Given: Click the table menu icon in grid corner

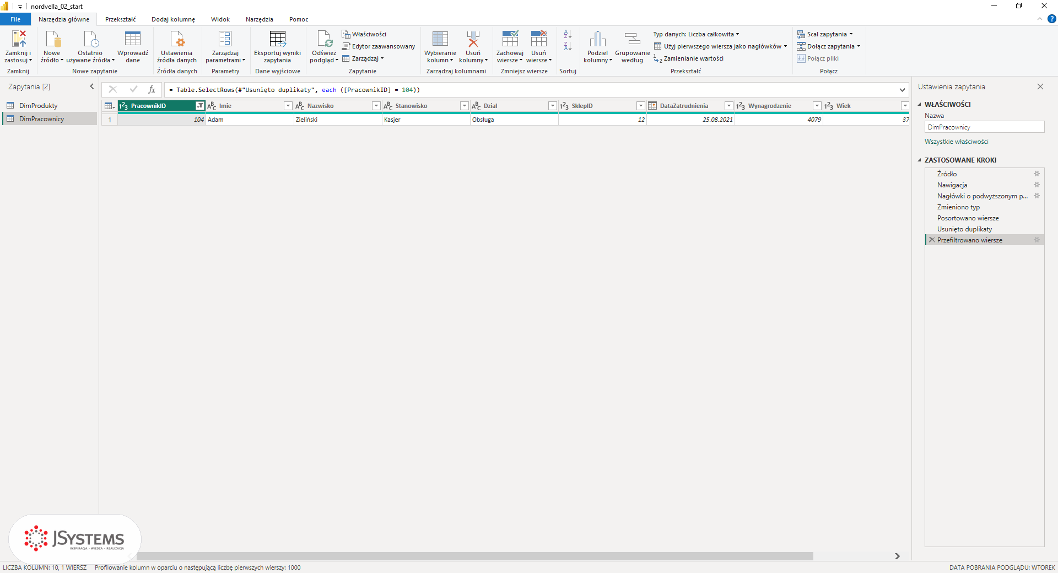Looking at the screenshot, I should click(x=109, y=106).
